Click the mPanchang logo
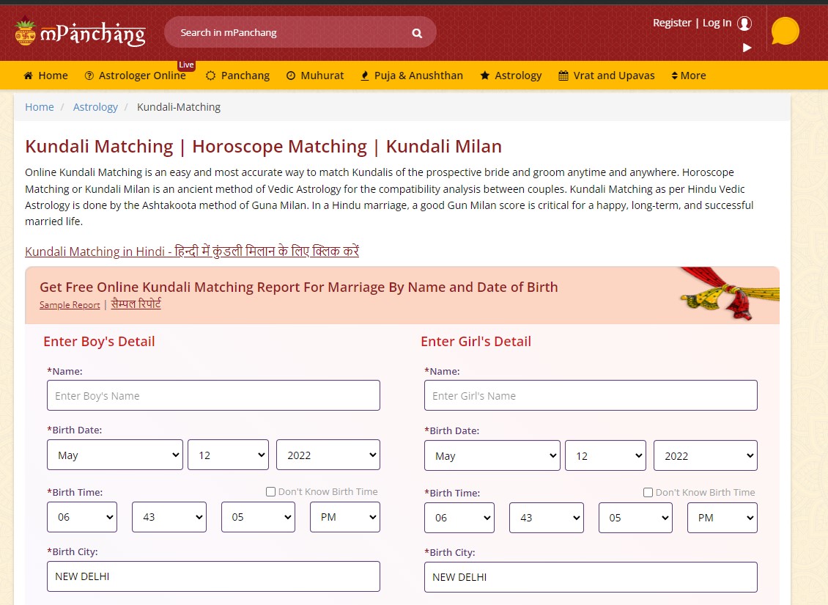This screenshot has width=828, height=605. pyautogui.click(x=80, y=33)
